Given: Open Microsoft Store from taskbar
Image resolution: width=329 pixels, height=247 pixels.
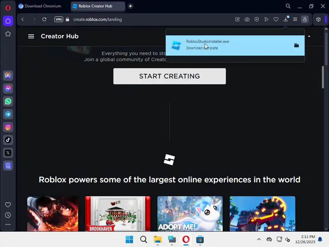Looking at the screenshot, I should (x=200, y=239).
